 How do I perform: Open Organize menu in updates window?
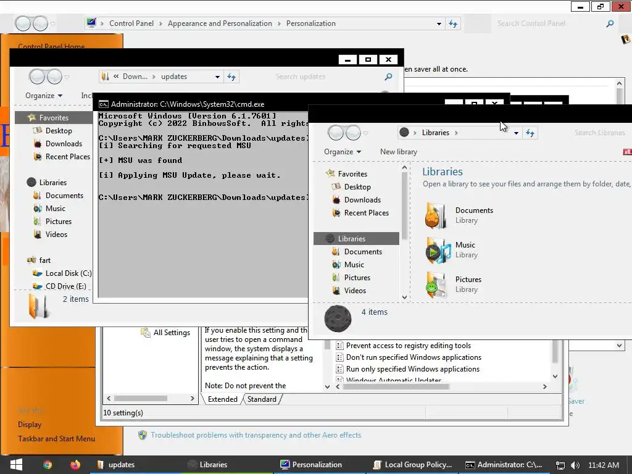click(x=44, y=96)
